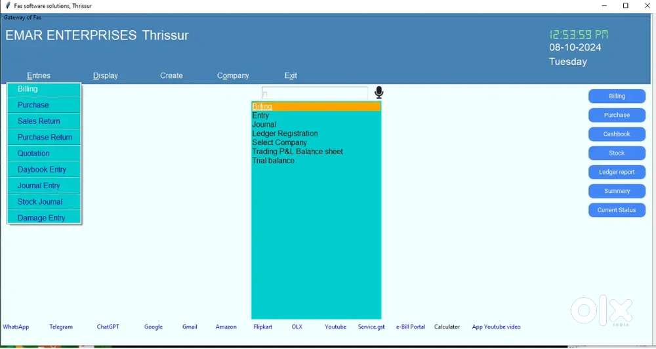The width and height of the screenshot is (656, 349).
Task: Open the e-Bill Portal link
Action: (411, 327)
